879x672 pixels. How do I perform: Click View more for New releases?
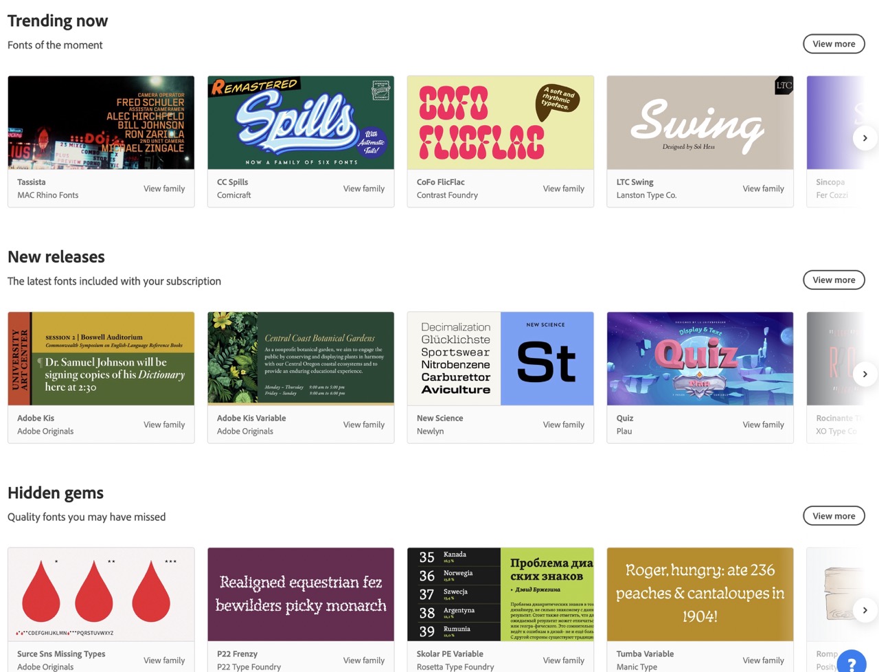[x=834, y=280]
